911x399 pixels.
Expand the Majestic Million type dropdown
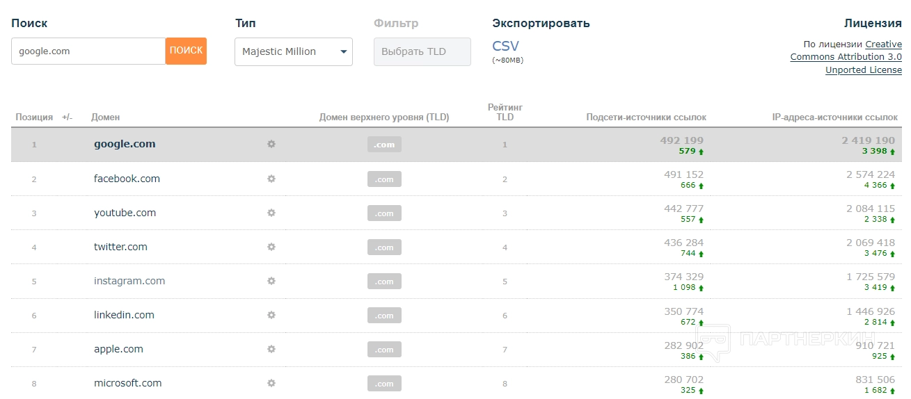click(294, 51)
